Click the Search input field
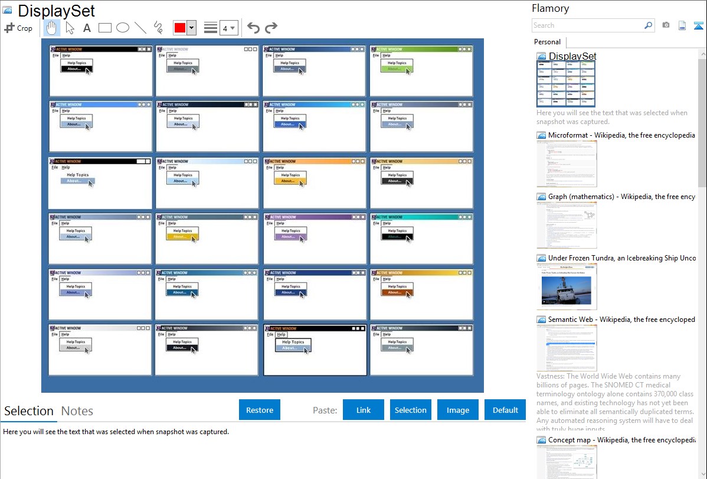 (x=587, y=25)
